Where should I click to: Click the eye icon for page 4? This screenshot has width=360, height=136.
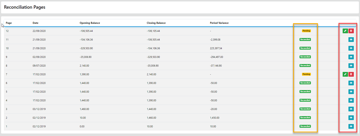[x=351, y=100]
